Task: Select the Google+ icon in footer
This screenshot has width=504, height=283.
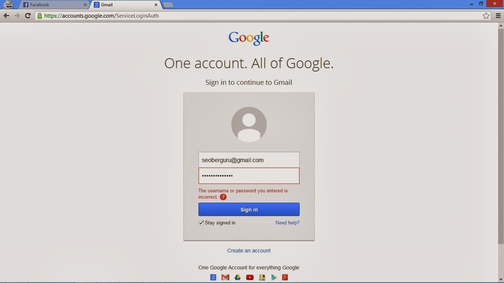Action: coord(285,277)
